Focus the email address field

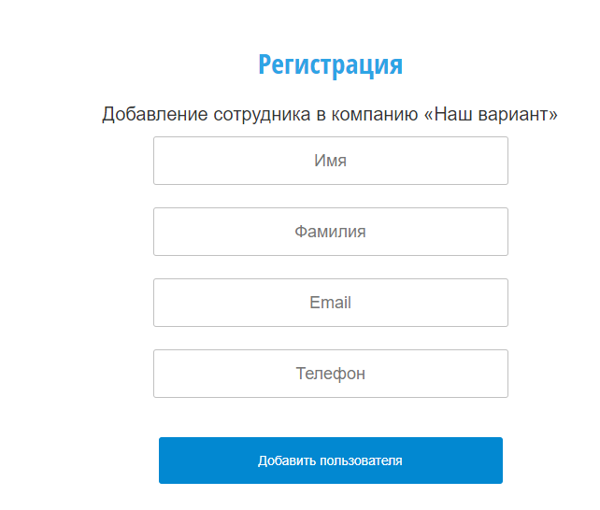pyautogui.click(x=330, y=303)
